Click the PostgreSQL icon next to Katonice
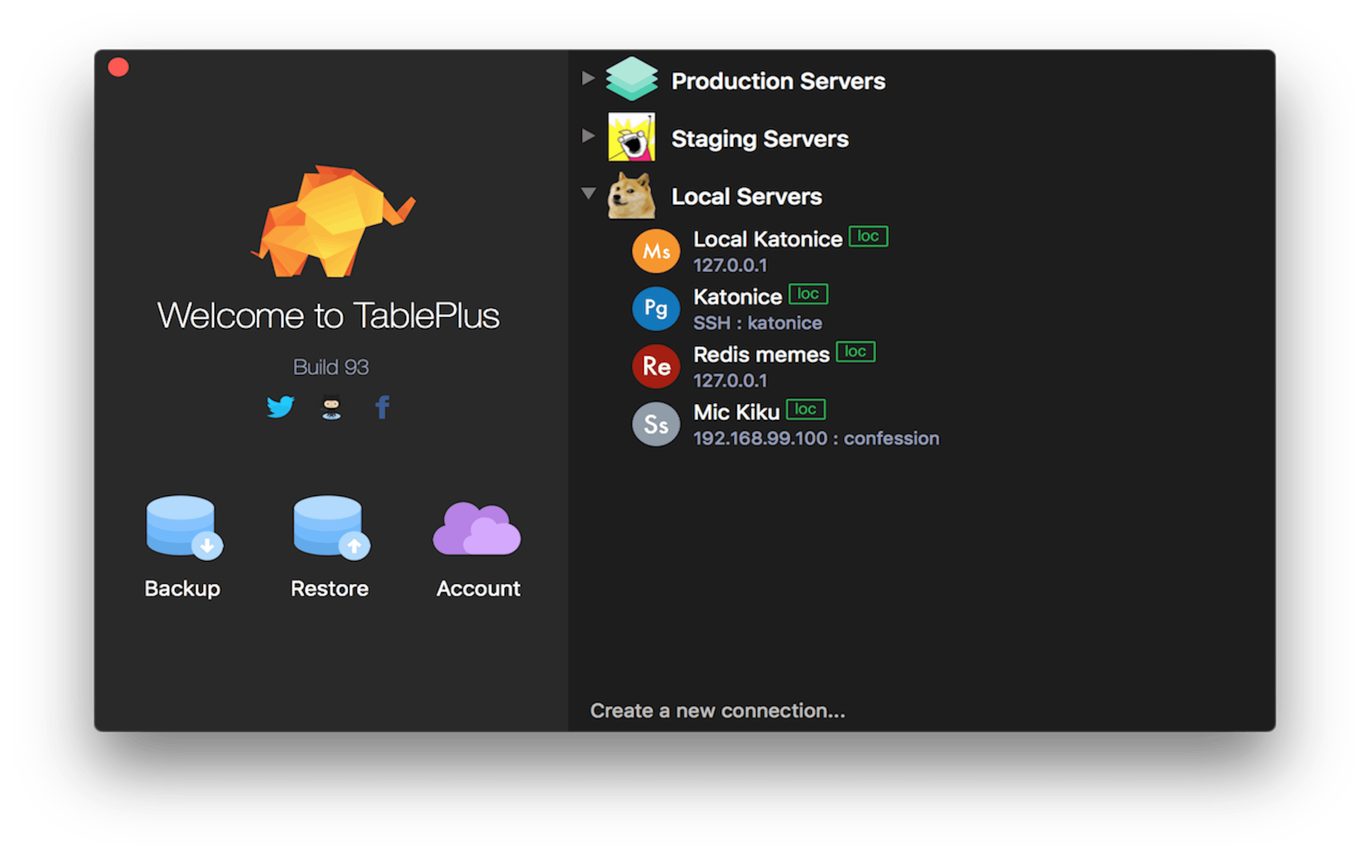 coord(656,309)
